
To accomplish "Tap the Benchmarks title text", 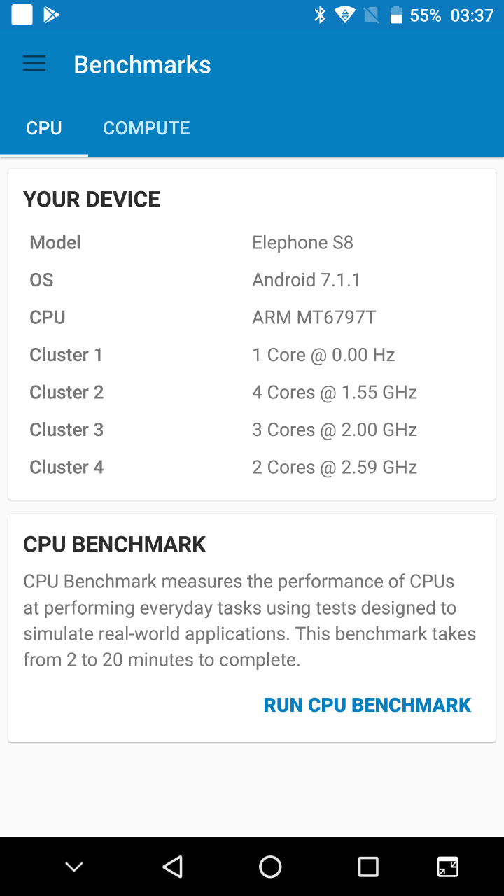I will pyautogui.click(x=142, y=64).
